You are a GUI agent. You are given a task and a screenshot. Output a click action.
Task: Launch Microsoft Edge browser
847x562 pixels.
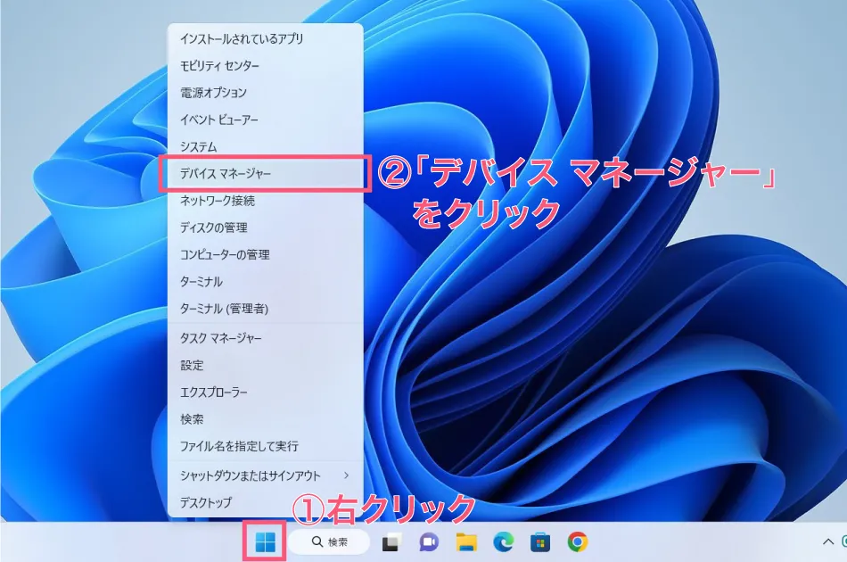pyautogui.click(x=504, y=541)
